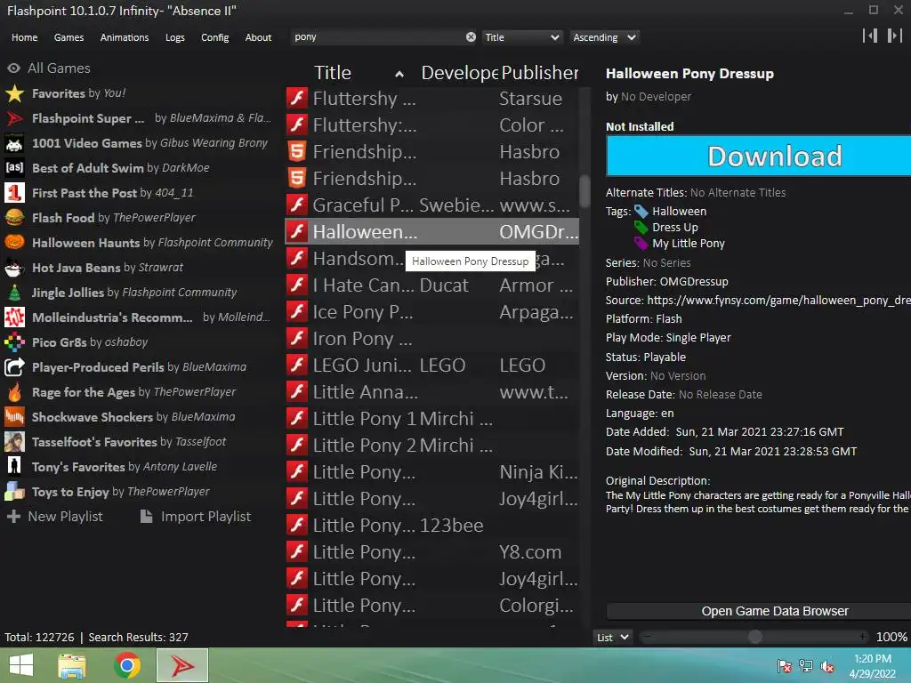Clear the pony search text

tap(471, 37)
